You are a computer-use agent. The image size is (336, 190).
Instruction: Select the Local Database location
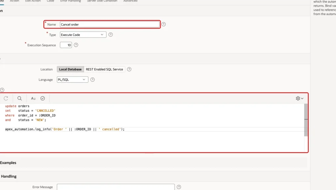click(x=70, y=69)
